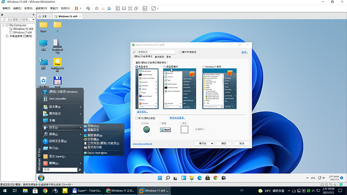Expand the Programs (P) submenu arrow

point(80,107)
